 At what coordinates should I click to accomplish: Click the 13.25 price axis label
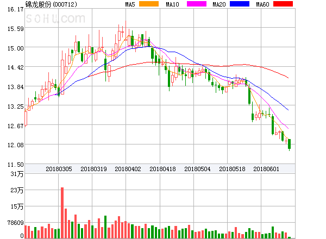pyautogui.click(x=15, y=106)
